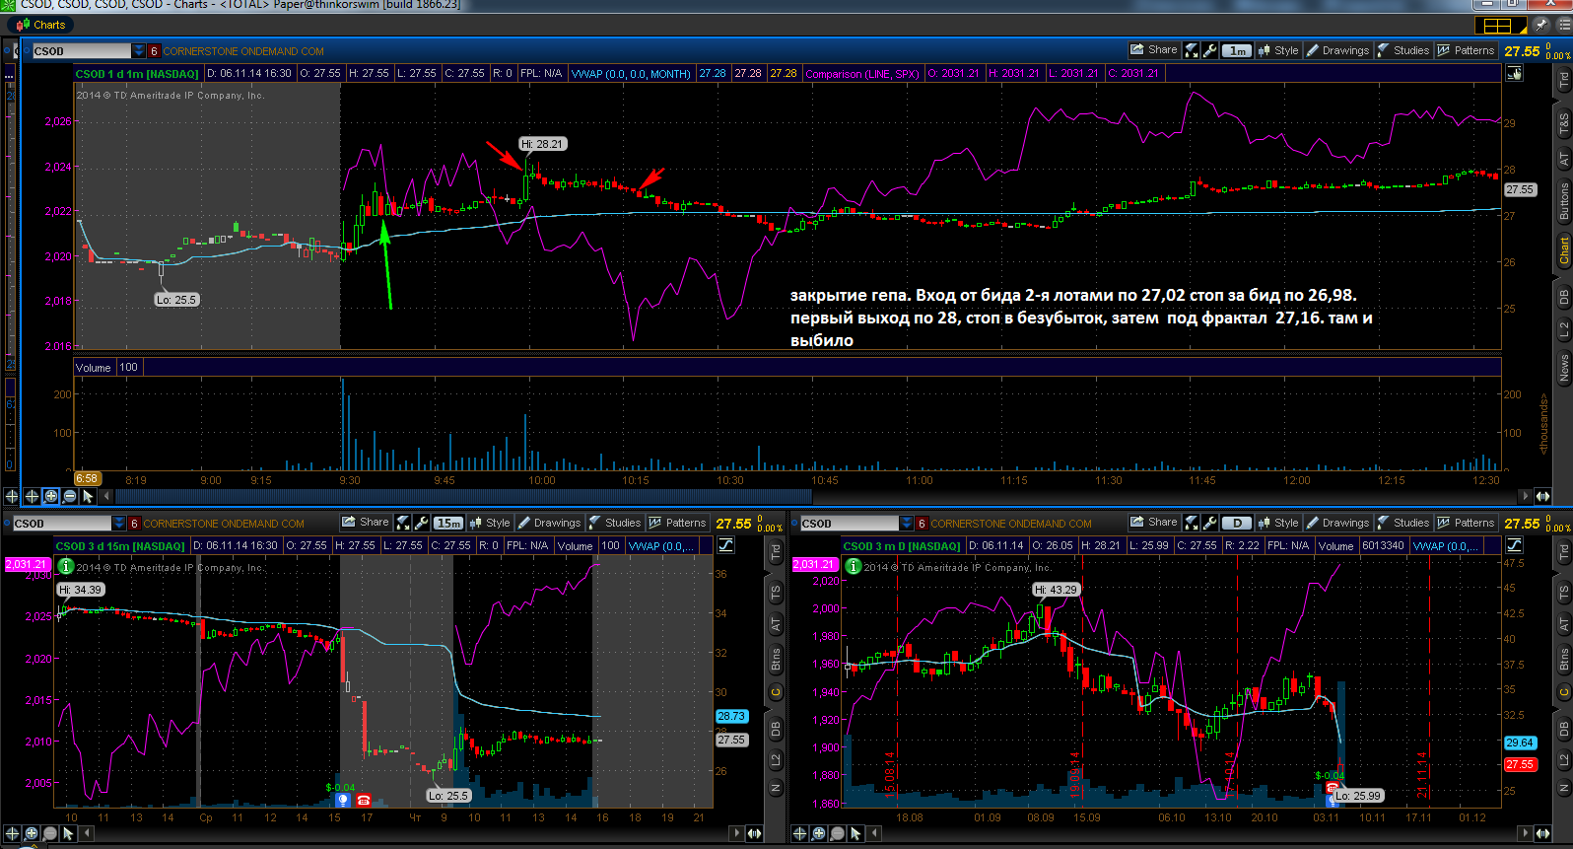Select the pan crosshair tool below top chart
1573x849 pixels.
[32, 497]
